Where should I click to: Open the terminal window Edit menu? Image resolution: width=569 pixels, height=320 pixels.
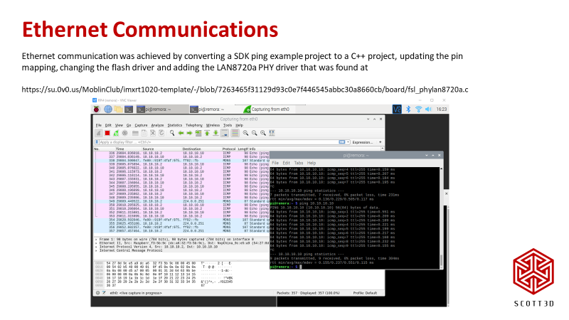pyautogui.click(x=287, y=163)
